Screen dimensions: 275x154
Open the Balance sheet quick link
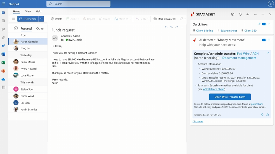click(x=229, y=31)
